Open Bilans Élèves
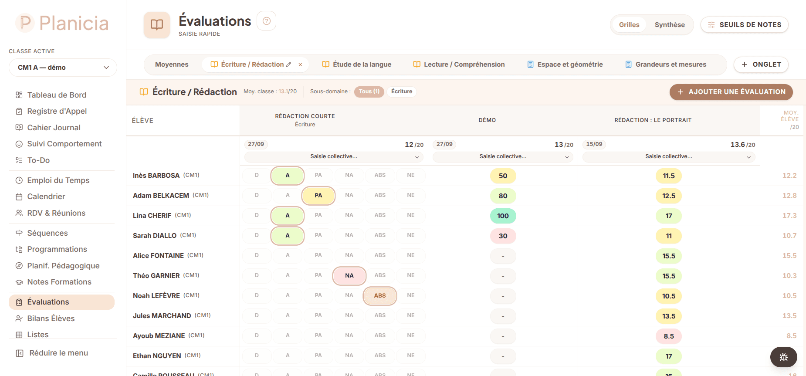This screenshot has height=376, width=806. pyautogui.click(x=61, y=318)
